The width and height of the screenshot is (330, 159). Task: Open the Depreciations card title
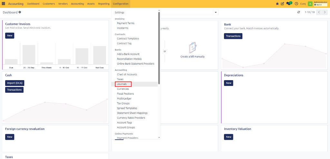(x=234, y=75)
